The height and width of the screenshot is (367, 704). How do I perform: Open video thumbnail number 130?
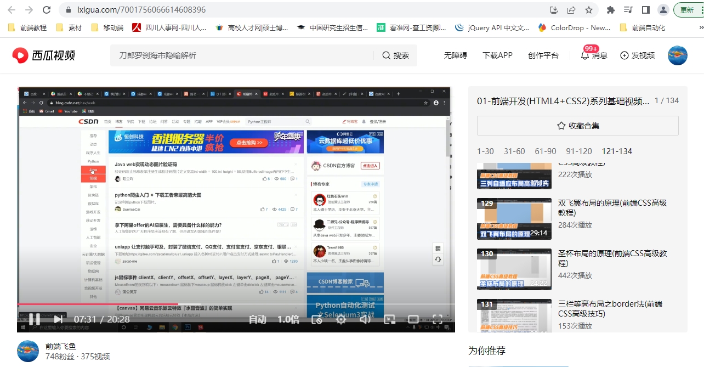(x=514, y=269)
